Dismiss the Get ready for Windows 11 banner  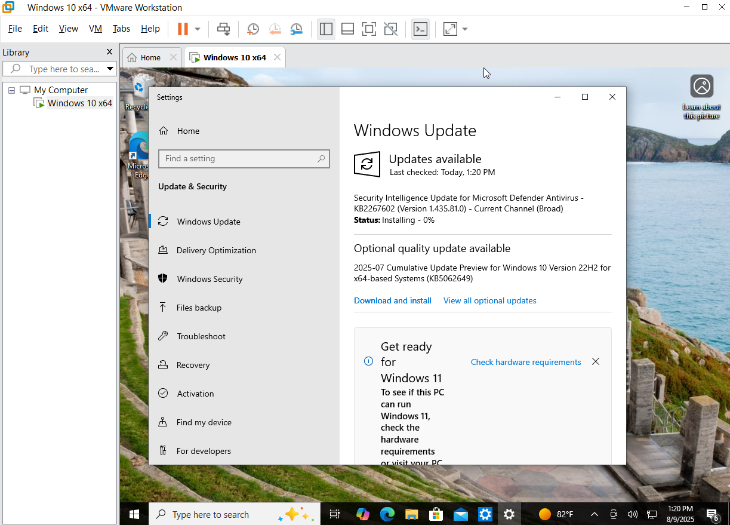click(x=595, y=361)
